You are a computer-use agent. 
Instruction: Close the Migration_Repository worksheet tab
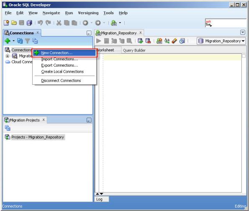[141, 33]
